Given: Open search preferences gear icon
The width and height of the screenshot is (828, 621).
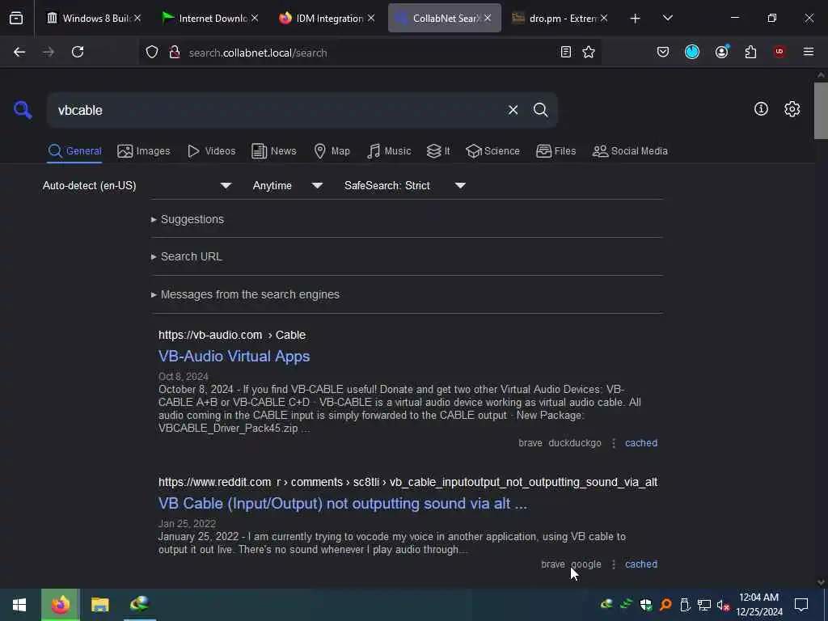Looking at the screenshot, I should pyautogui.click(x=792, y=109).
